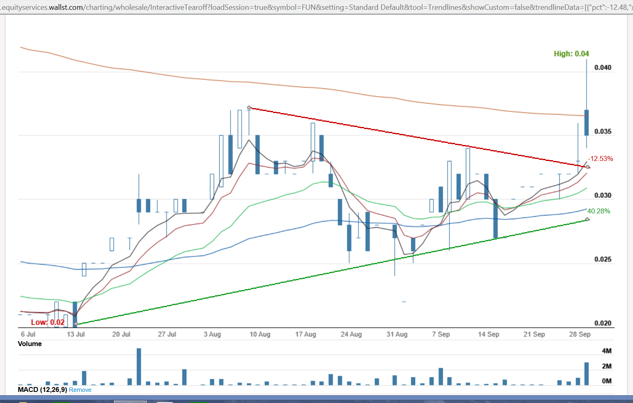Click the "21 Sep" date label
633x403 pixels.
[534, 334]
